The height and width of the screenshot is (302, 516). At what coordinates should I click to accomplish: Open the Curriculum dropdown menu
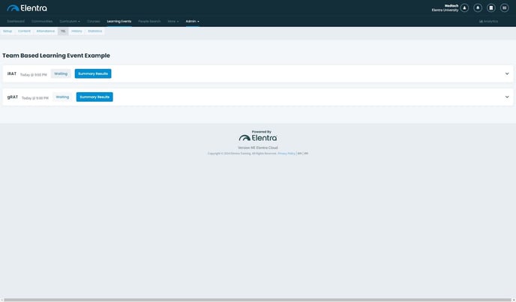tap(69, 21)
